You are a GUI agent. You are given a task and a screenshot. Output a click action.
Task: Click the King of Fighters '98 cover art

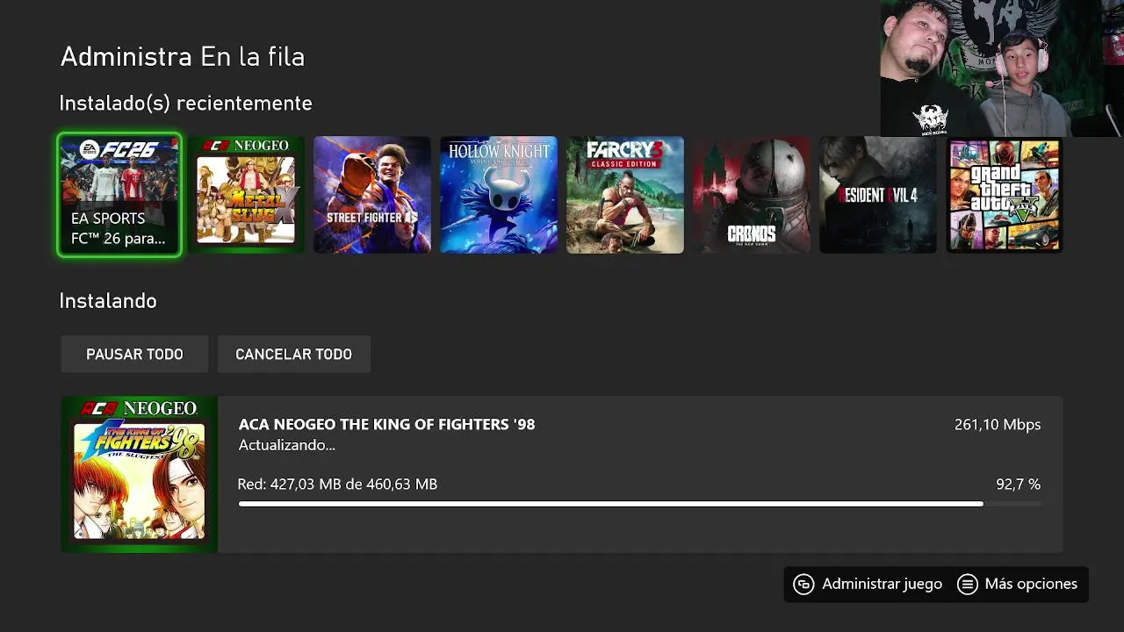click(x=139, y=475)
